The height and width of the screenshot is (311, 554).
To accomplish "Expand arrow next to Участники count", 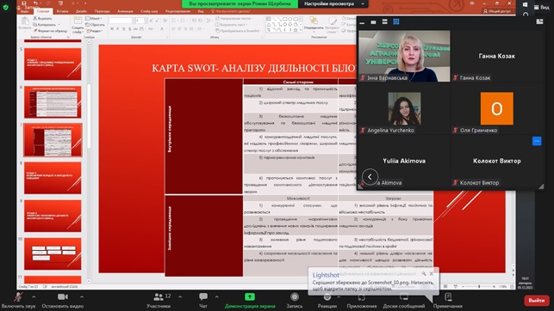I will pyautogui.click(x=180, y=297).
